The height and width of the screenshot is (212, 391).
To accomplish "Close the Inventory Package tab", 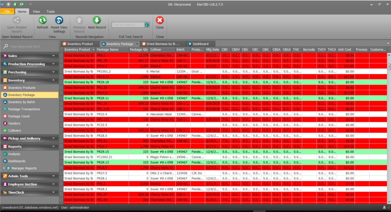I will click(137, 44).
